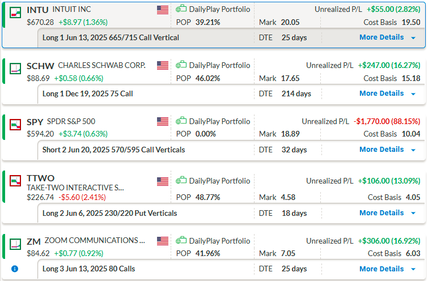
Task: Click SPY DTE value 32 days
Action: coord(294,150)
